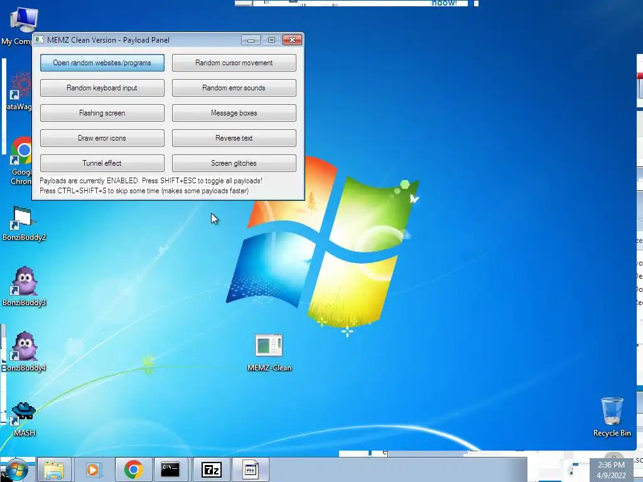Select the BonziBuddy4 desktop shortcut

(x=24, y=351)
